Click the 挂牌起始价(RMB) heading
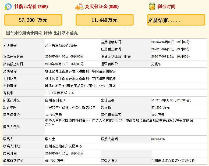 coord(31,7)
